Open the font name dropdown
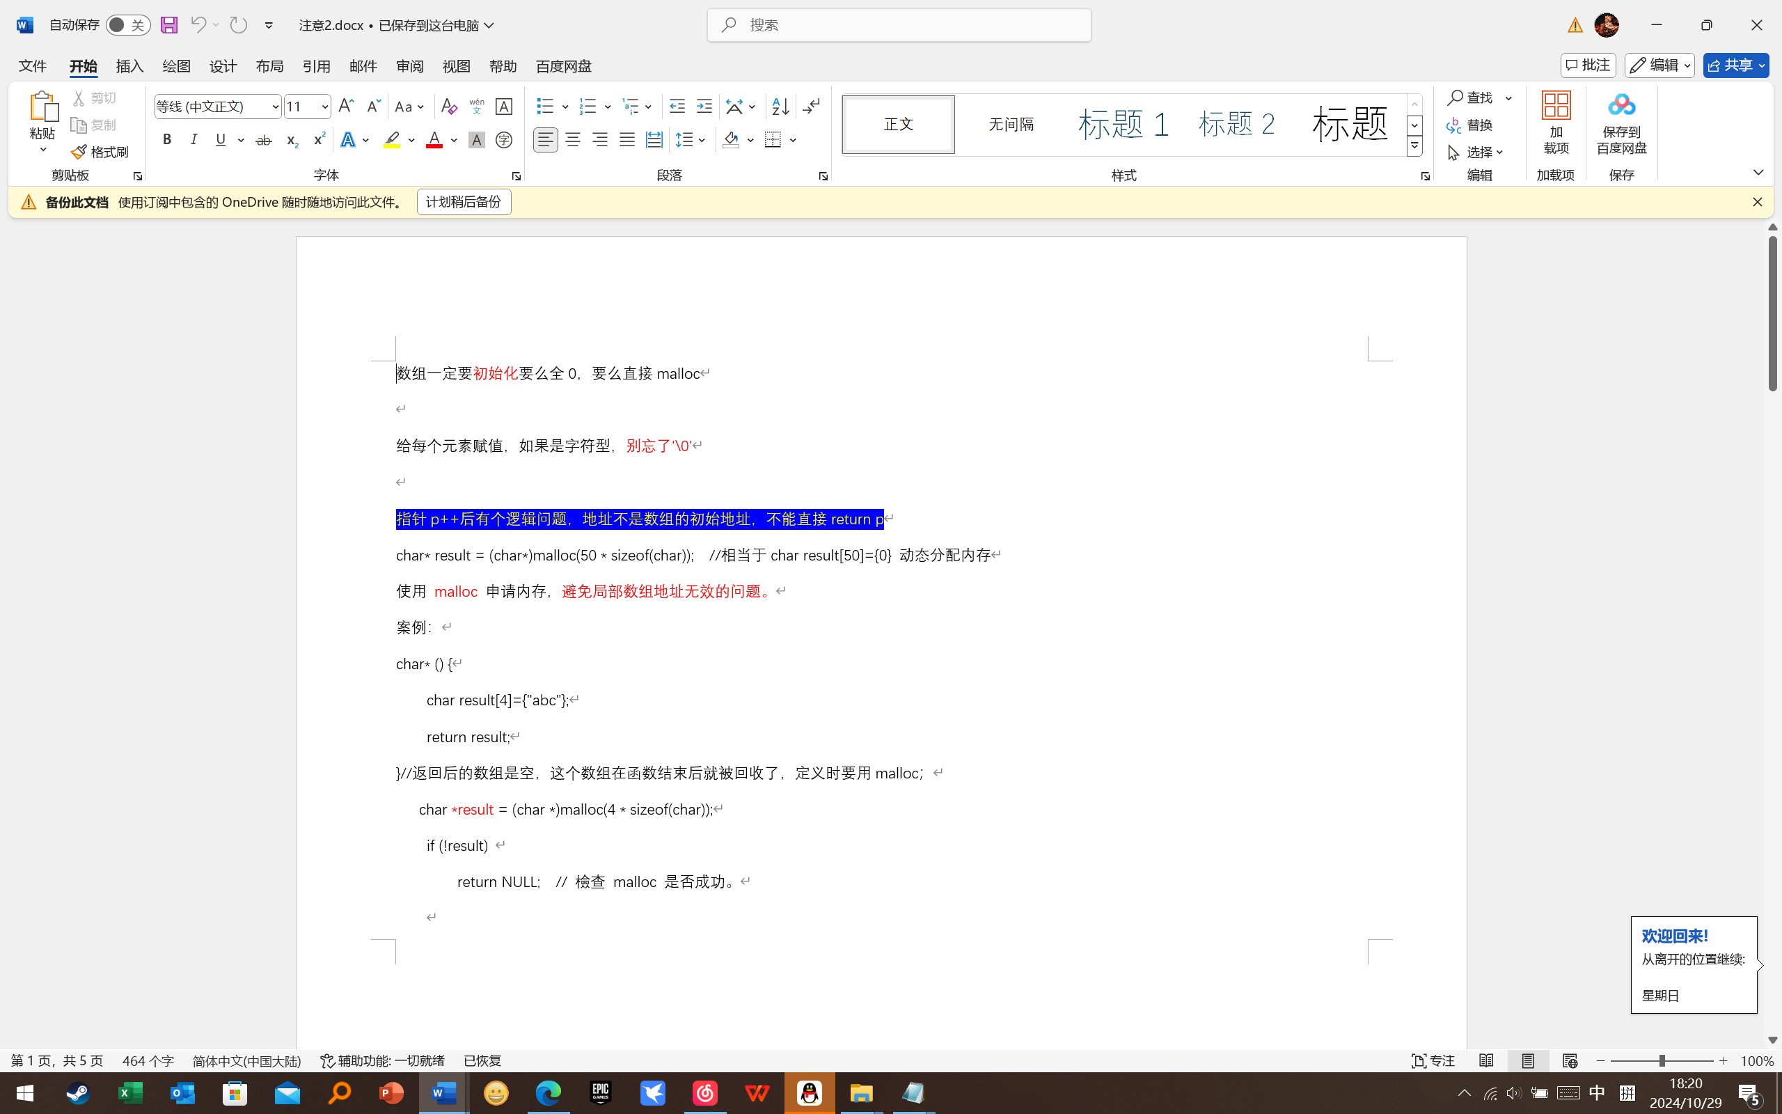Screen dimensions: 1782x1114 pyautogui.click(x=275, y=106)
